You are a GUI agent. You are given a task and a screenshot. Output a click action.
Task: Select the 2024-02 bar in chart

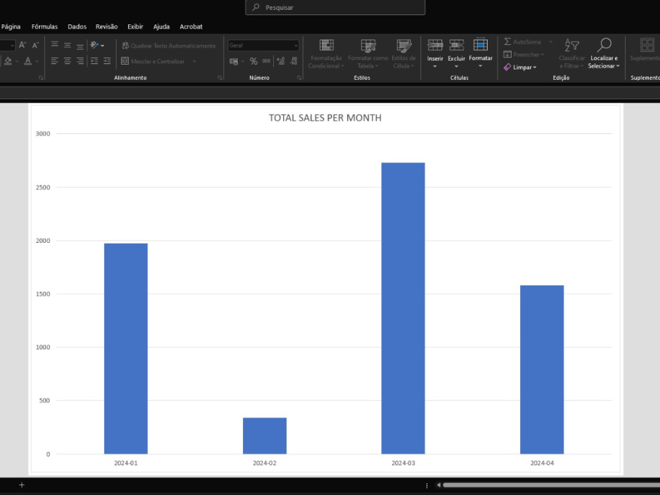pos(265,436)
